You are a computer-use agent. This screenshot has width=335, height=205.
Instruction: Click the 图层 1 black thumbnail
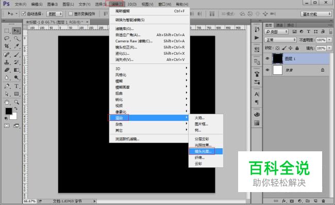[x=277, y=59]
